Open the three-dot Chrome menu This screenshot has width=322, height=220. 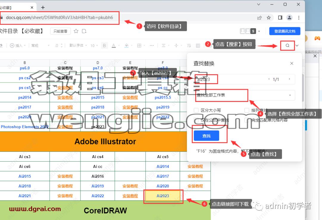coord(298,18)
